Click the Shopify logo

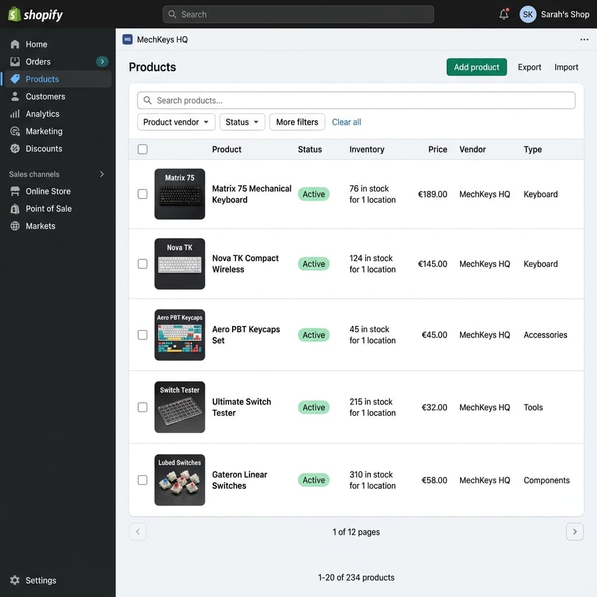click(36, 15)
